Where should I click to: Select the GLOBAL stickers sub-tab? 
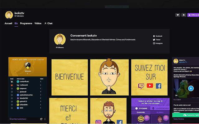point(160,112)
